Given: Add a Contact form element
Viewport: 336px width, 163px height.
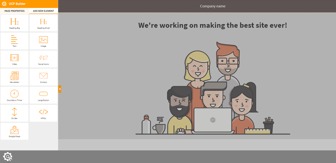Looking at the screenshot, I should point(43,77).
